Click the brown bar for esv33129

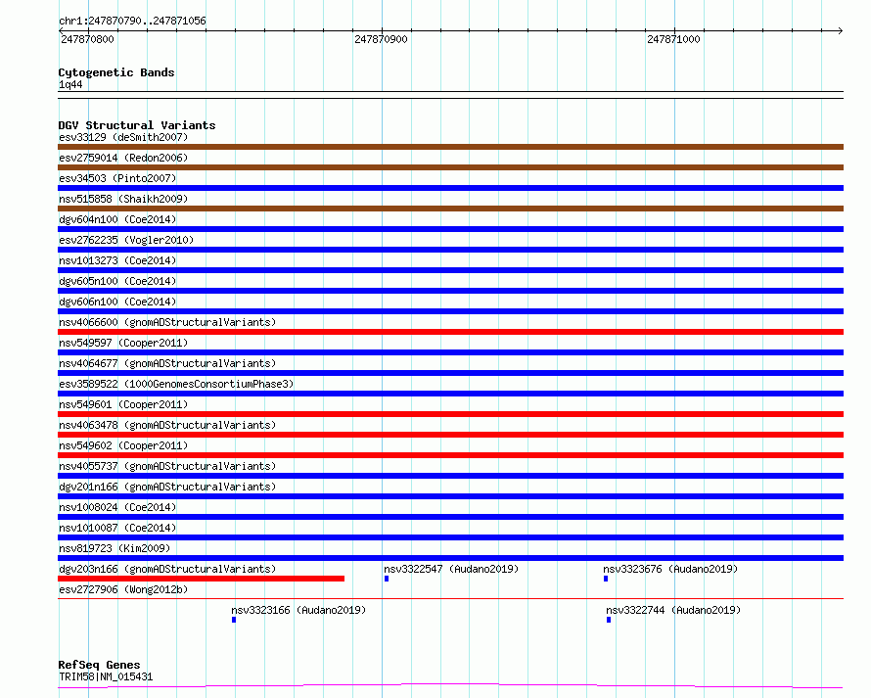pos(450,147)
